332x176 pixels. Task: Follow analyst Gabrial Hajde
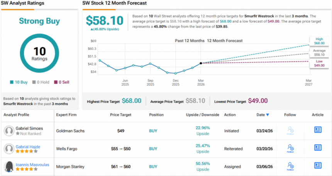click(x=290, y=148)
